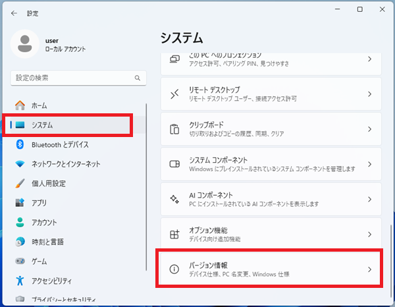Screen dimensions: 395x307
Task: Click the search magnifier icon
Action: pyautogui.click(x=138, y=78)
